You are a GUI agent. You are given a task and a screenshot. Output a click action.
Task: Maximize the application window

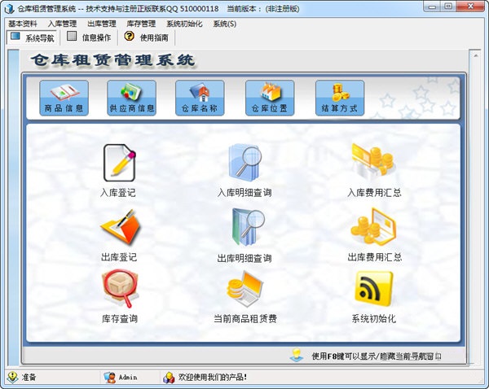pyautogui.click(x=448, y=7)
